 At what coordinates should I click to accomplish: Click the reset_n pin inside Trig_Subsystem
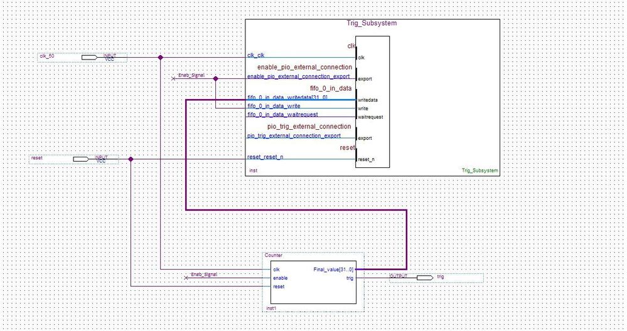click(x=367, y=159)
